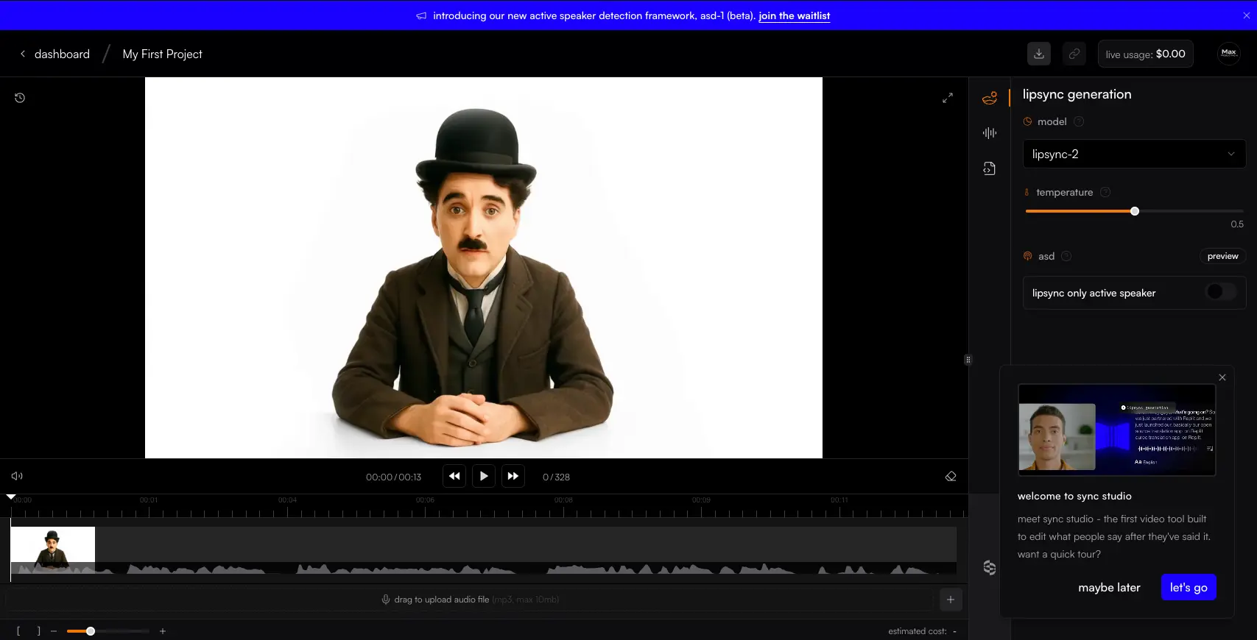
Task: Show the model help tooltip icon
Action: (1079, 121)
